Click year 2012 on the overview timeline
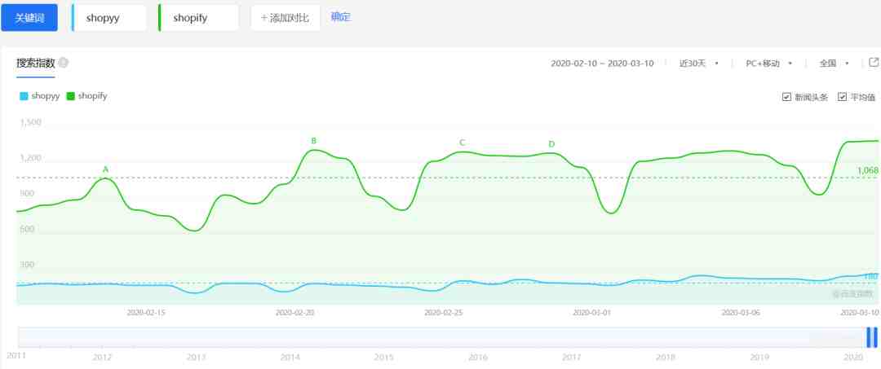The image size is (881, 369). (102, 358)
